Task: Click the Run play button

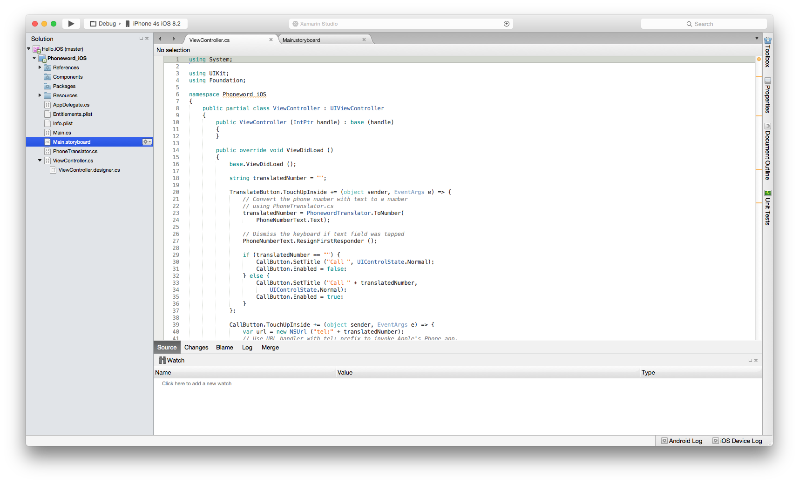Action: pos(71,24)
